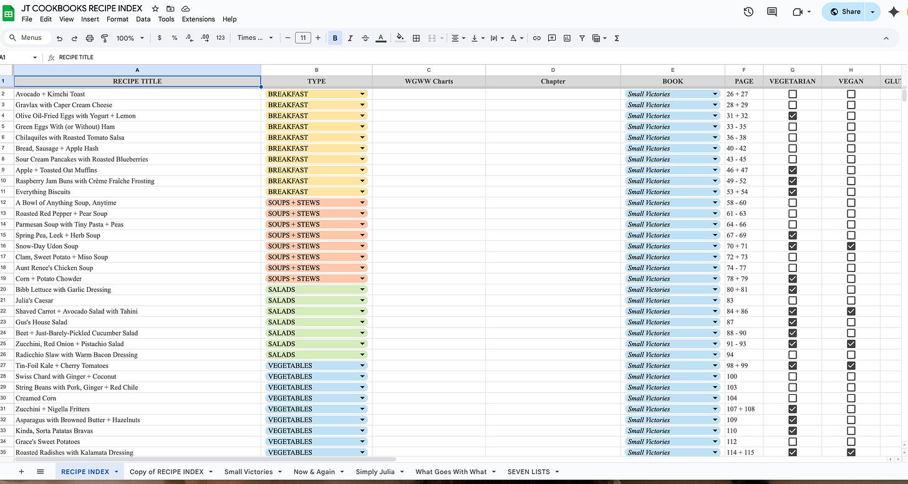
Task: Check Vegetarian box for Avocado + Kimchi Toast
Action: click(793, 94)
